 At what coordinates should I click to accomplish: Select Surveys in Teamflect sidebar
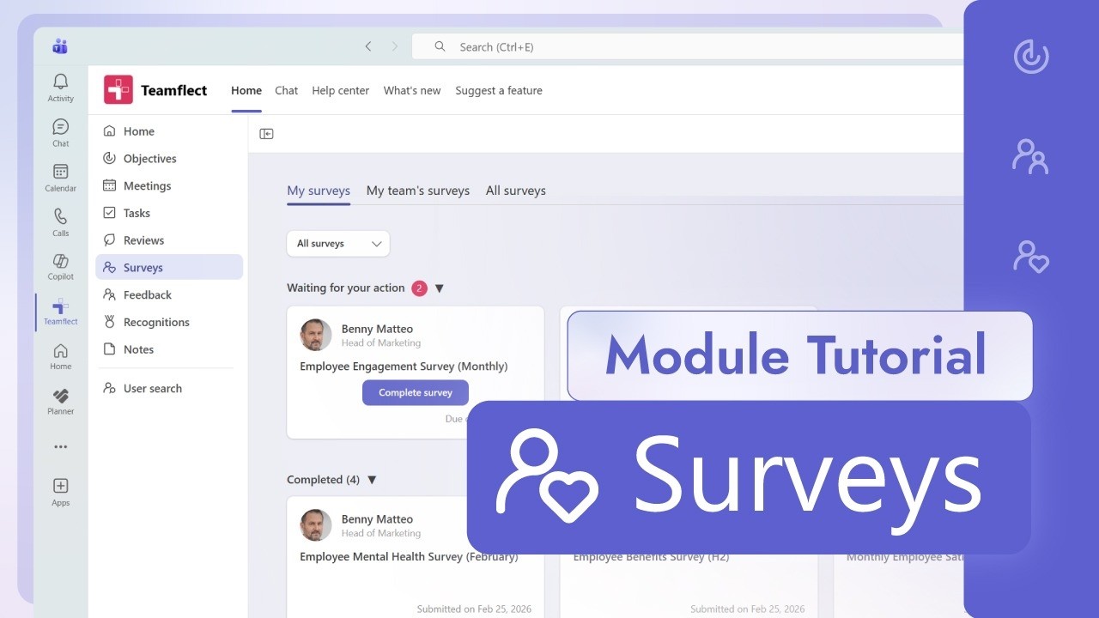click(x=169, y=267)
